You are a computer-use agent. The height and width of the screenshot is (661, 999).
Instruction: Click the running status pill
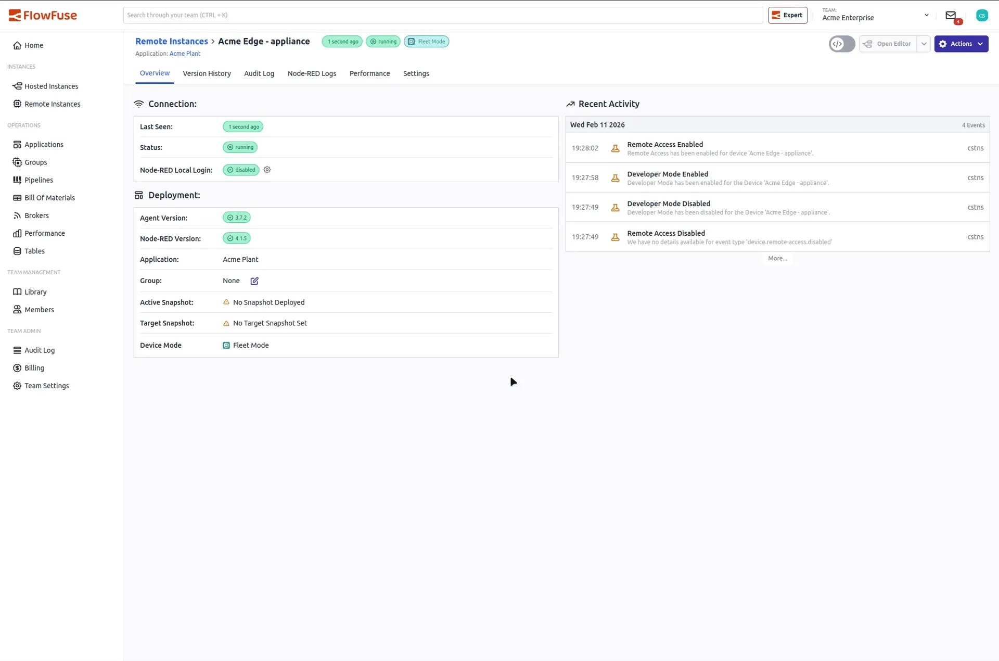click(x=240, y=147)
